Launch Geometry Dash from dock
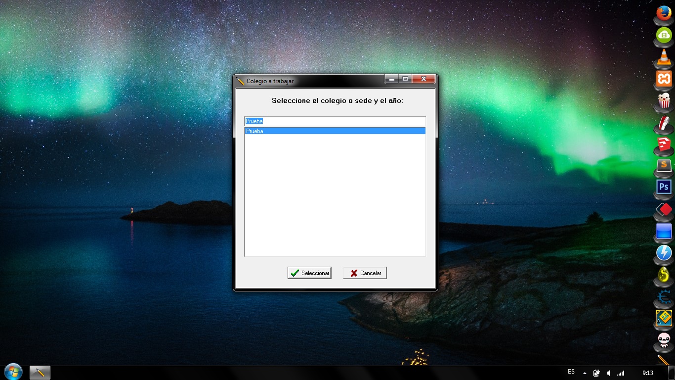The height and width of the screenshot is (380, 675). point(664,318)
